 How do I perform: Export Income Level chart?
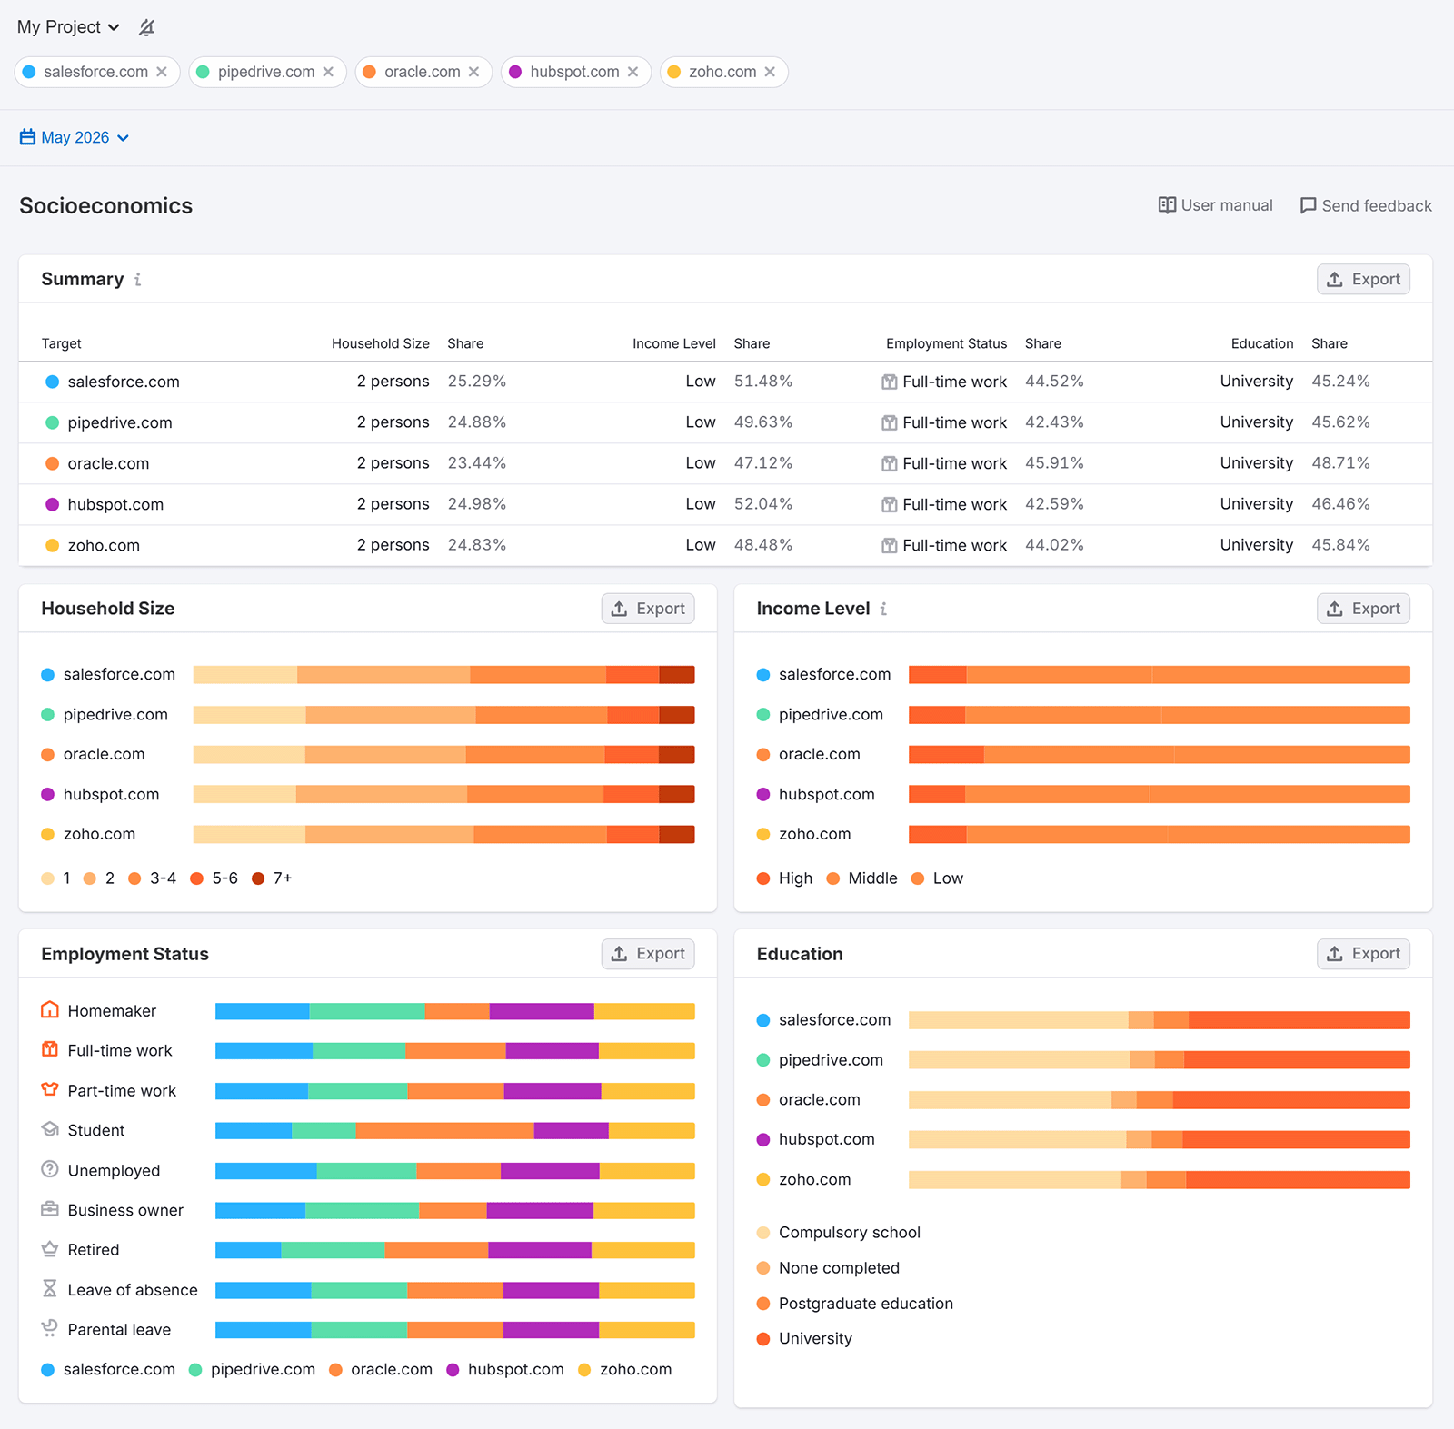click(x=1363, y=609)
